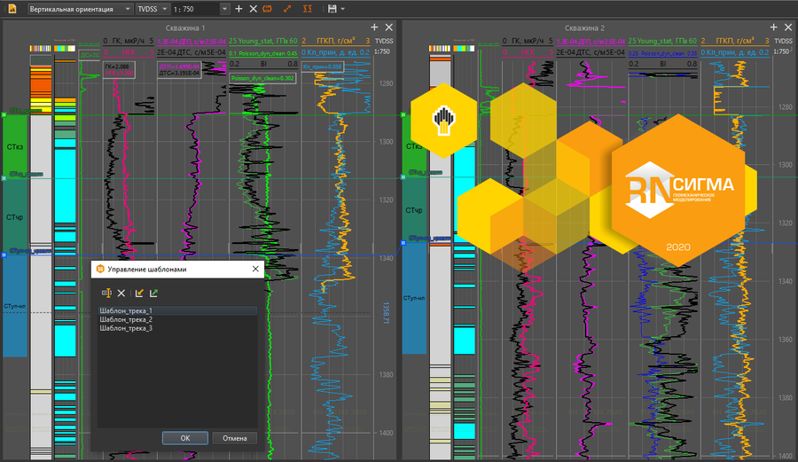Select Шаблон_трека_2 in the template list
The width and height of the screenshot is (798, 462).
[126, 319]
